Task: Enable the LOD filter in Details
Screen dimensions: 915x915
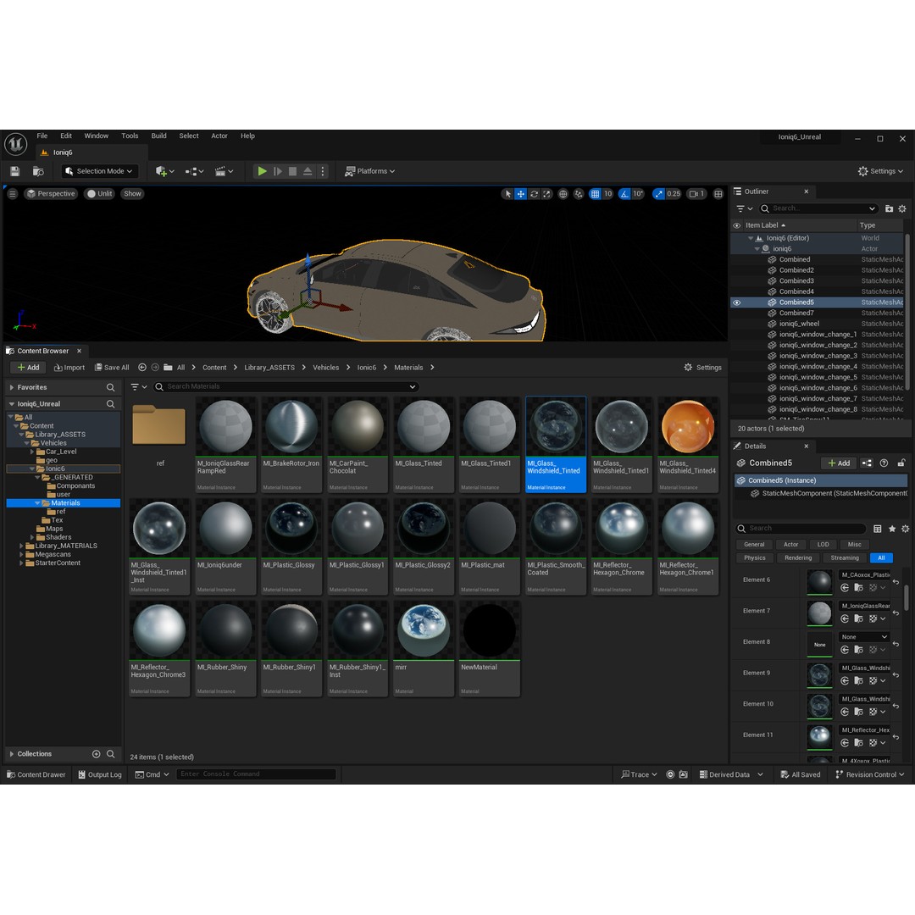Action: coord(823,545)
